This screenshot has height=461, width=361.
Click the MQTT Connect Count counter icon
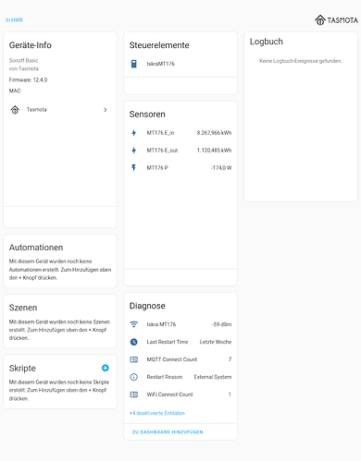134,359
